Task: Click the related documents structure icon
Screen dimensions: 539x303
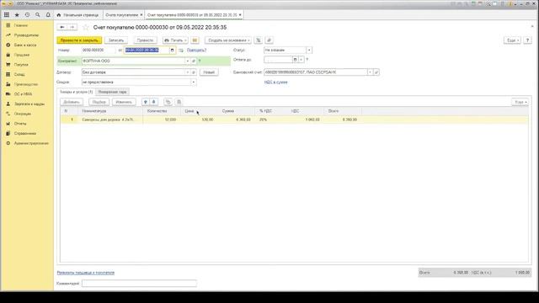Action: [x=259, y=40]
